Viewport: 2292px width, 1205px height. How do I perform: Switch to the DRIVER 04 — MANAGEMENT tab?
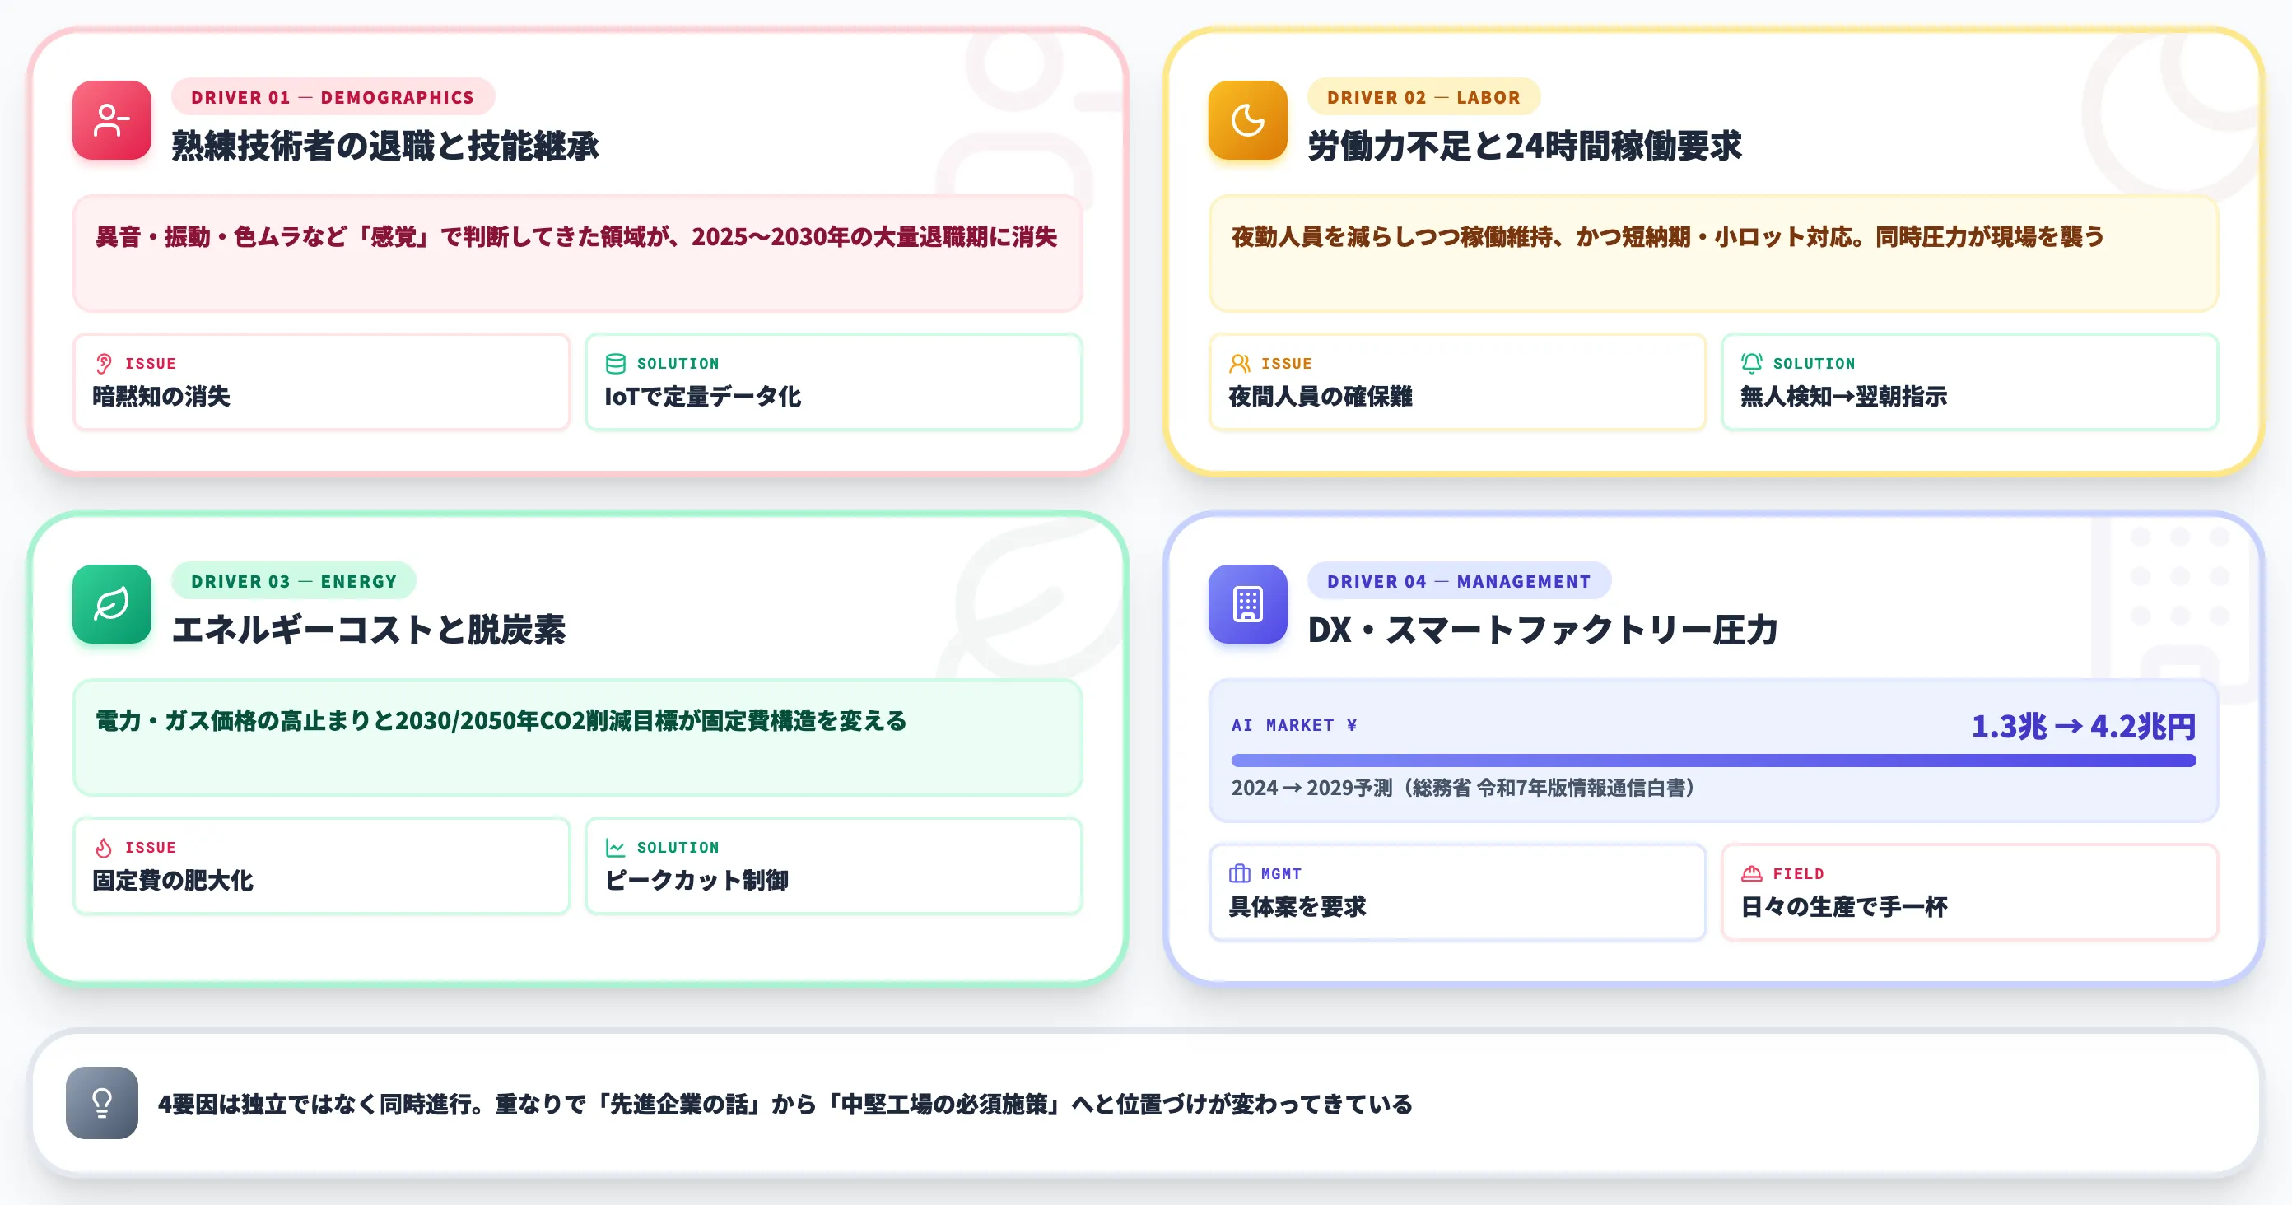[x=1460, y=581]
